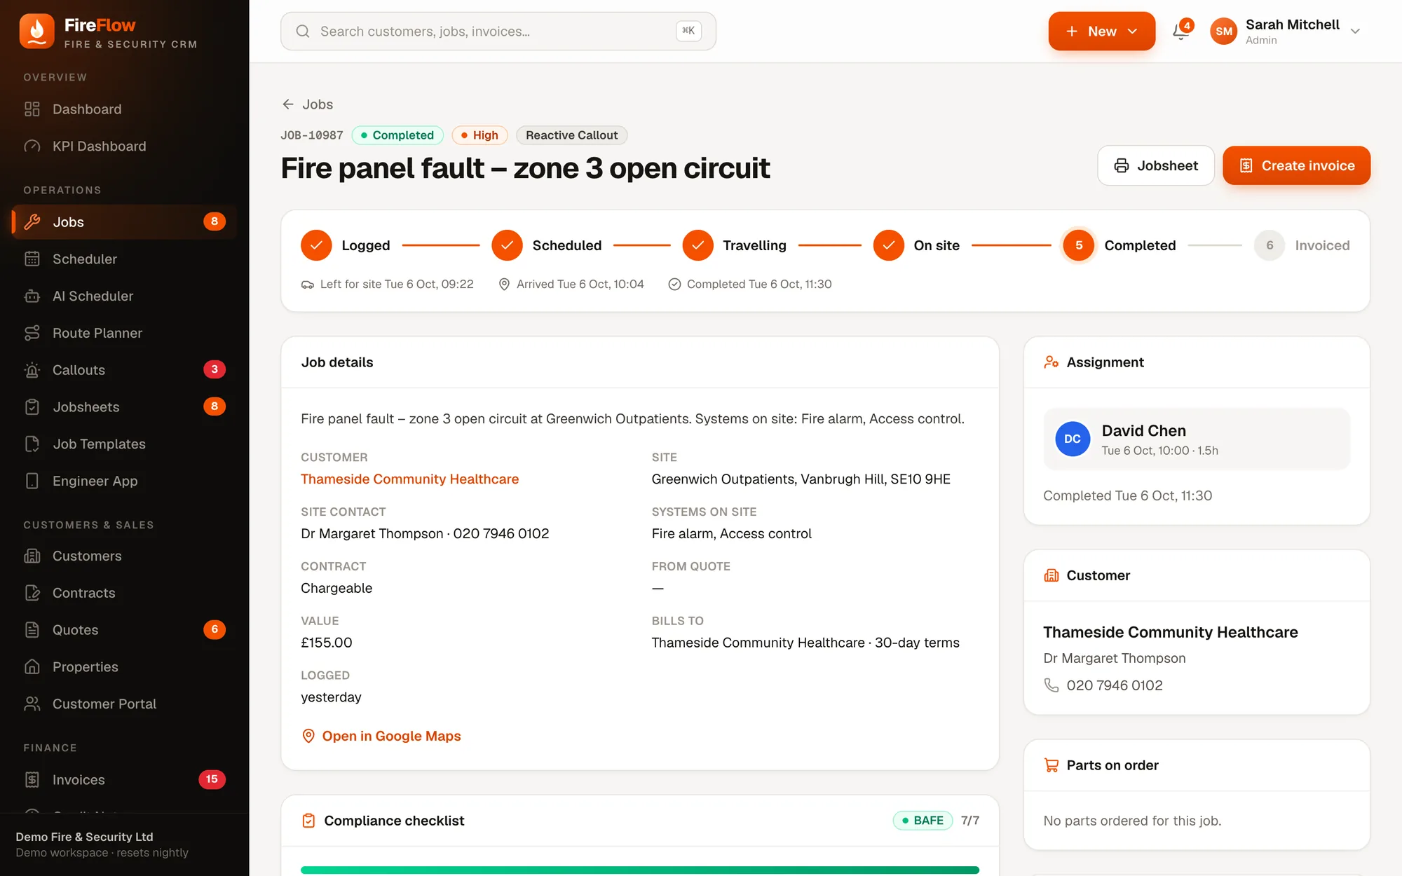Screen dimensions: 1402x876
Task: Click the SM user avatar menu
Action: point(1224,31)
